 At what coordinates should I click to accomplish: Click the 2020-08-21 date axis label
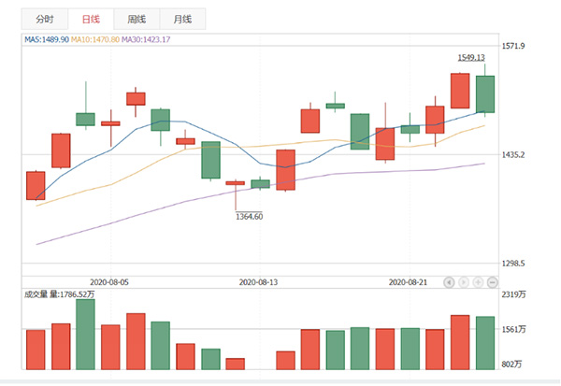click(x=408, y=280)
